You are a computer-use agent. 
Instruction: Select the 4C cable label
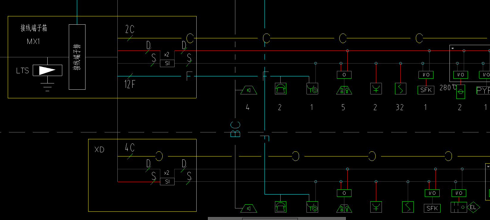[x=130, y=148]
